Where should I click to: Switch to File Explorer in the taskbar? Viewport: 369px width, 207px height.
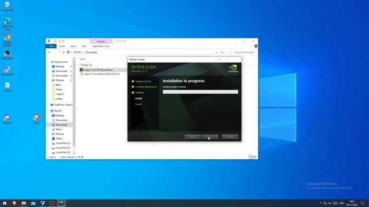24,203
